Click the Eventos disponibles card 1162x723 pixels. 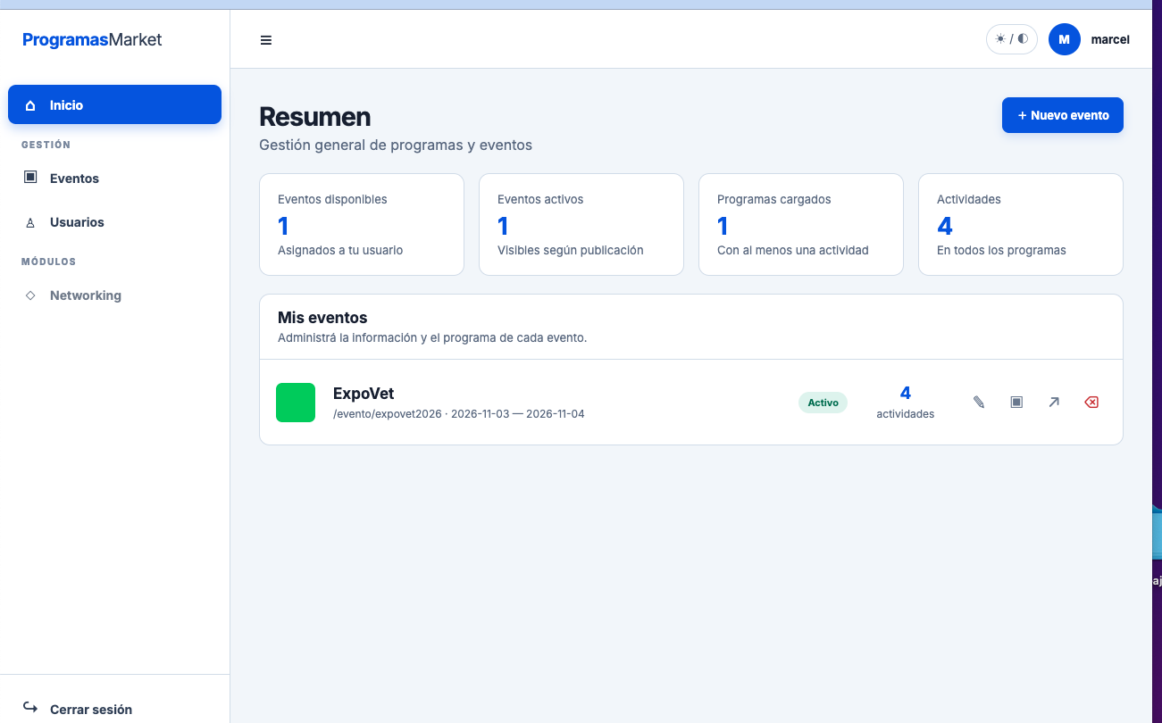click(x=362, y=224)
